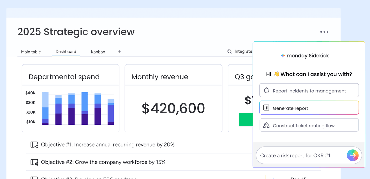Click the $420,600 Monthly revenue value
Image resolution: width=370 pixels, height=179 pixels.
coord(173,108)
